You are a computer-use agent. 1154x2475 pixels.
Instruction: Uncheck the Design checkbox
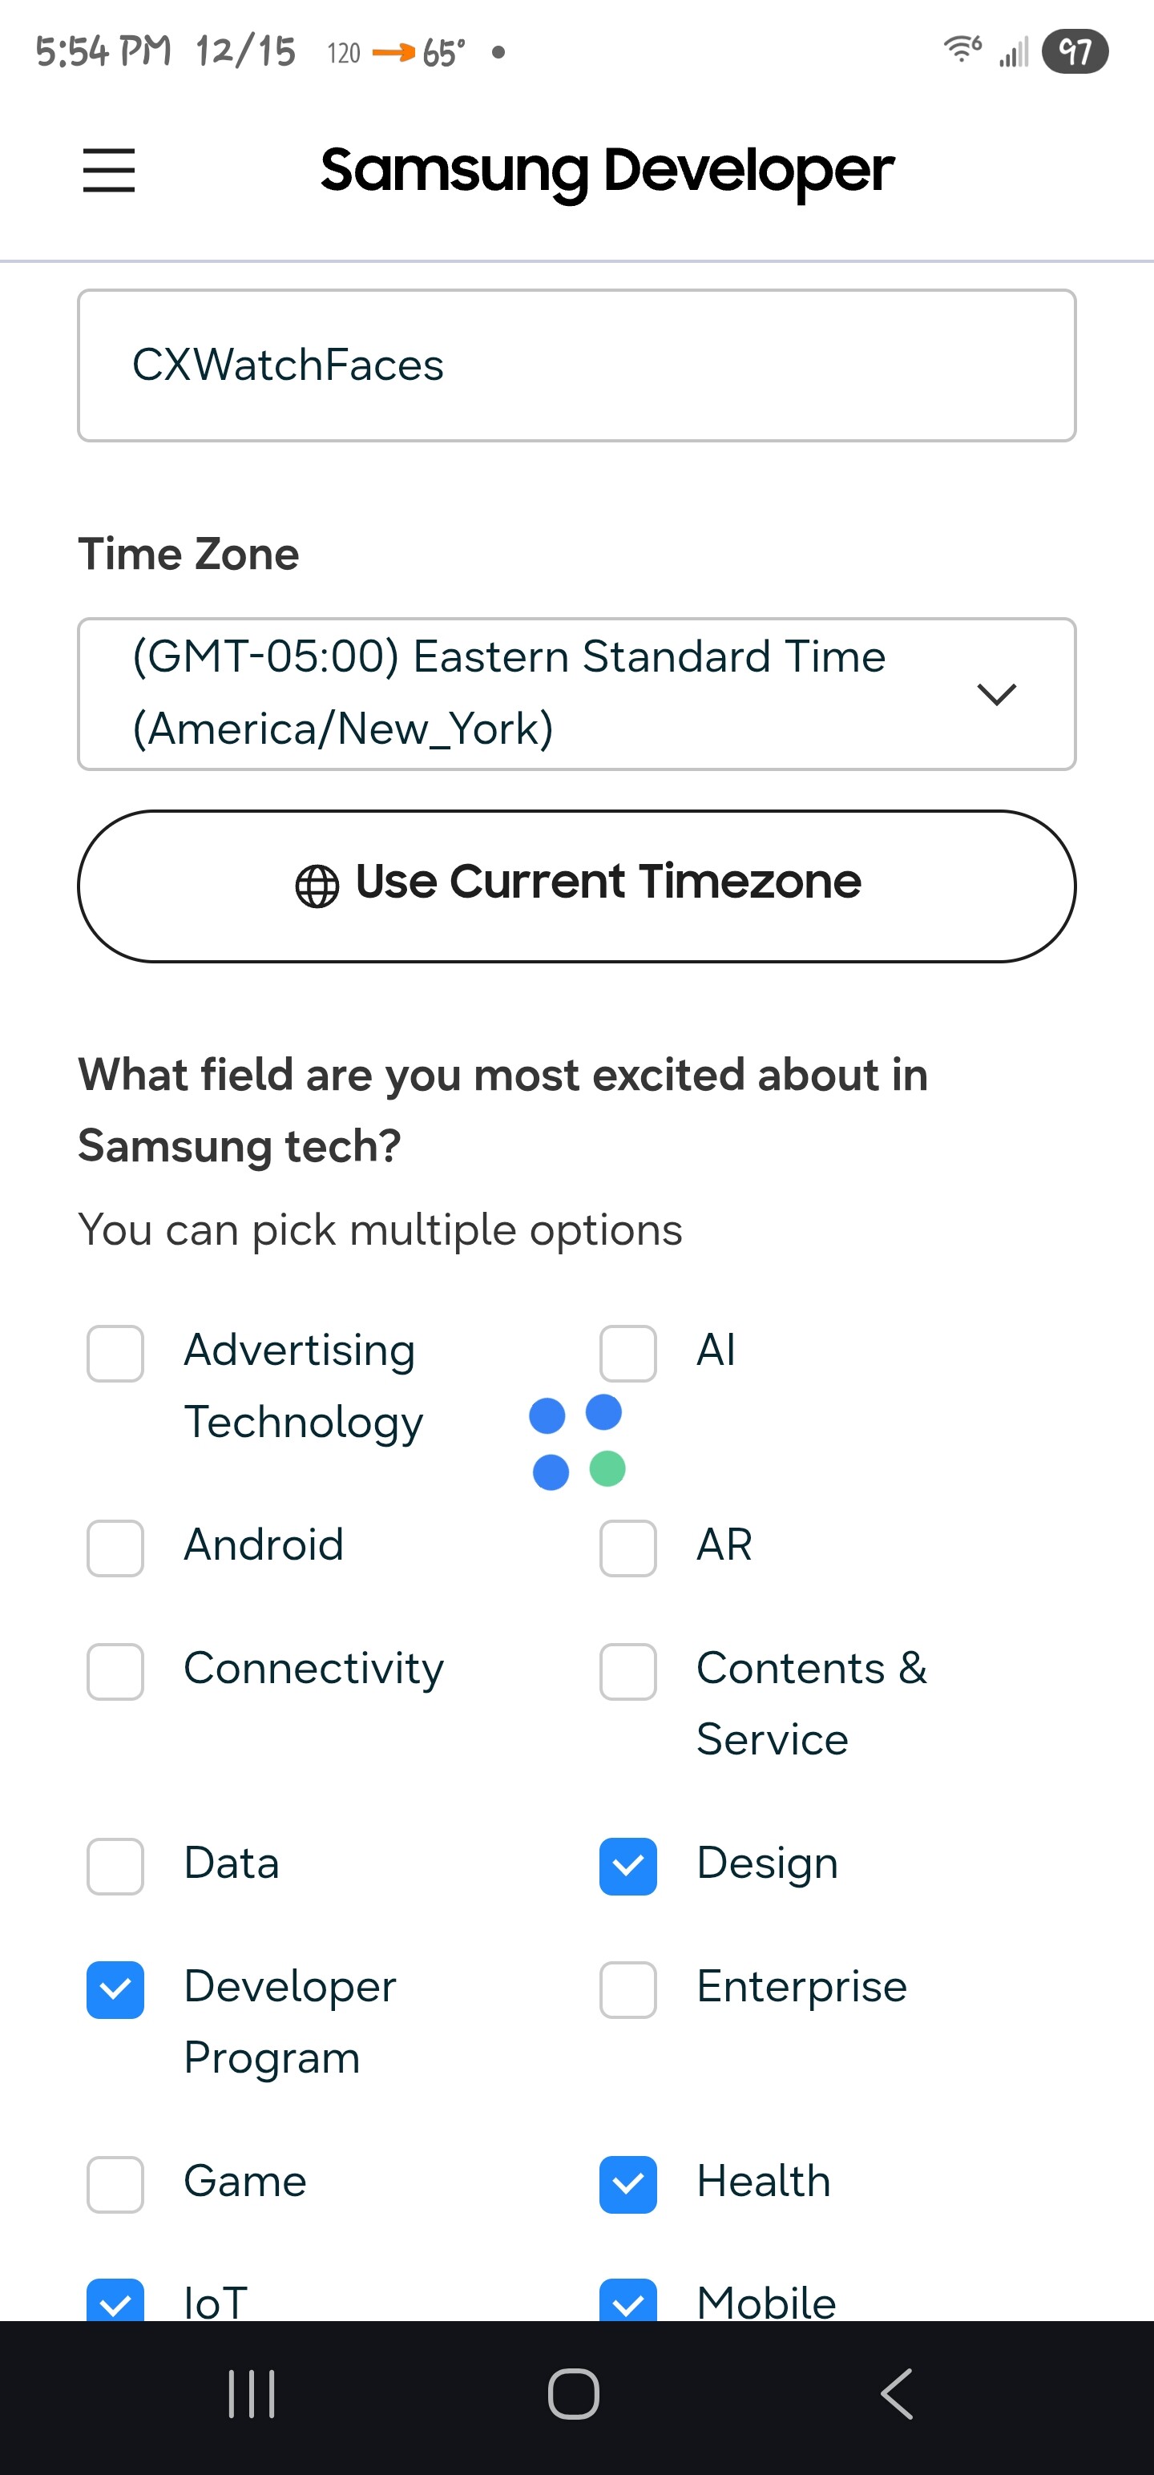[x=627, y=1866]
